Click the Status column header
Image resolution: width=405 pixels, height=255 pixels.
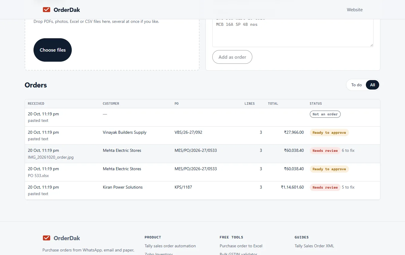[x=316, y=103]
